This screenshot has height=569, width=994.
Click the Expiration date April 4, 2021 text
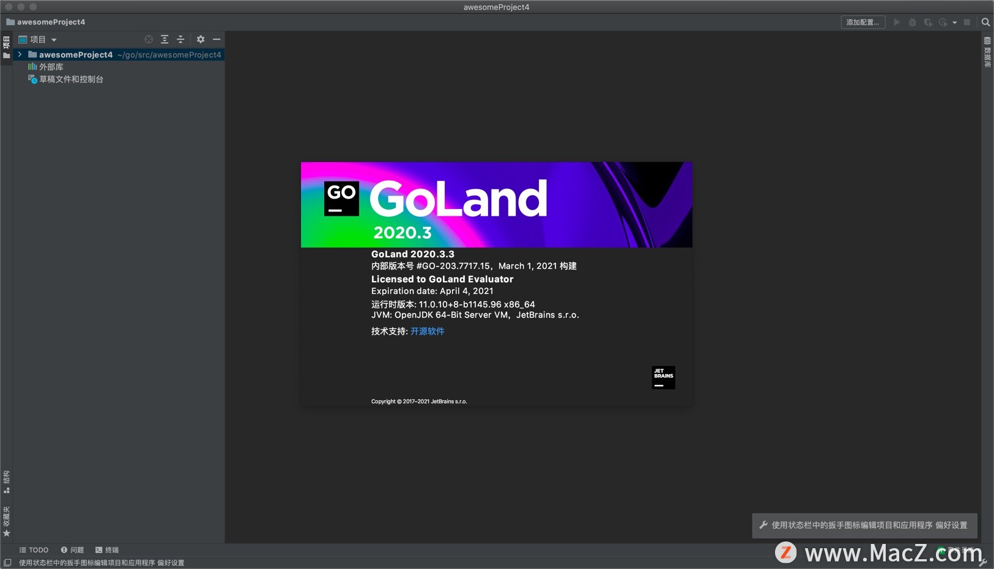(x=432, y=292)
